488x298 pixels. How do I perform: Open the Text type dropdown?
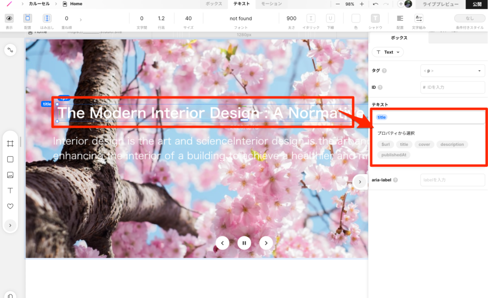pos(388,52)
